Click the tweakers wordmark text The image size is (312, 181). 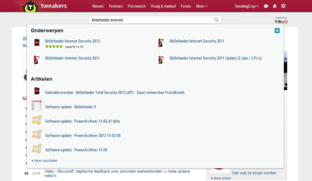pos(54,6)
